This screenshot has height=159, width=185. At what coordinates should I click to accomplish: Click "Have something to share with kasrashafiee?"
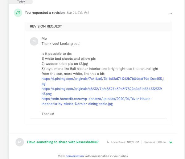point(63,142)
